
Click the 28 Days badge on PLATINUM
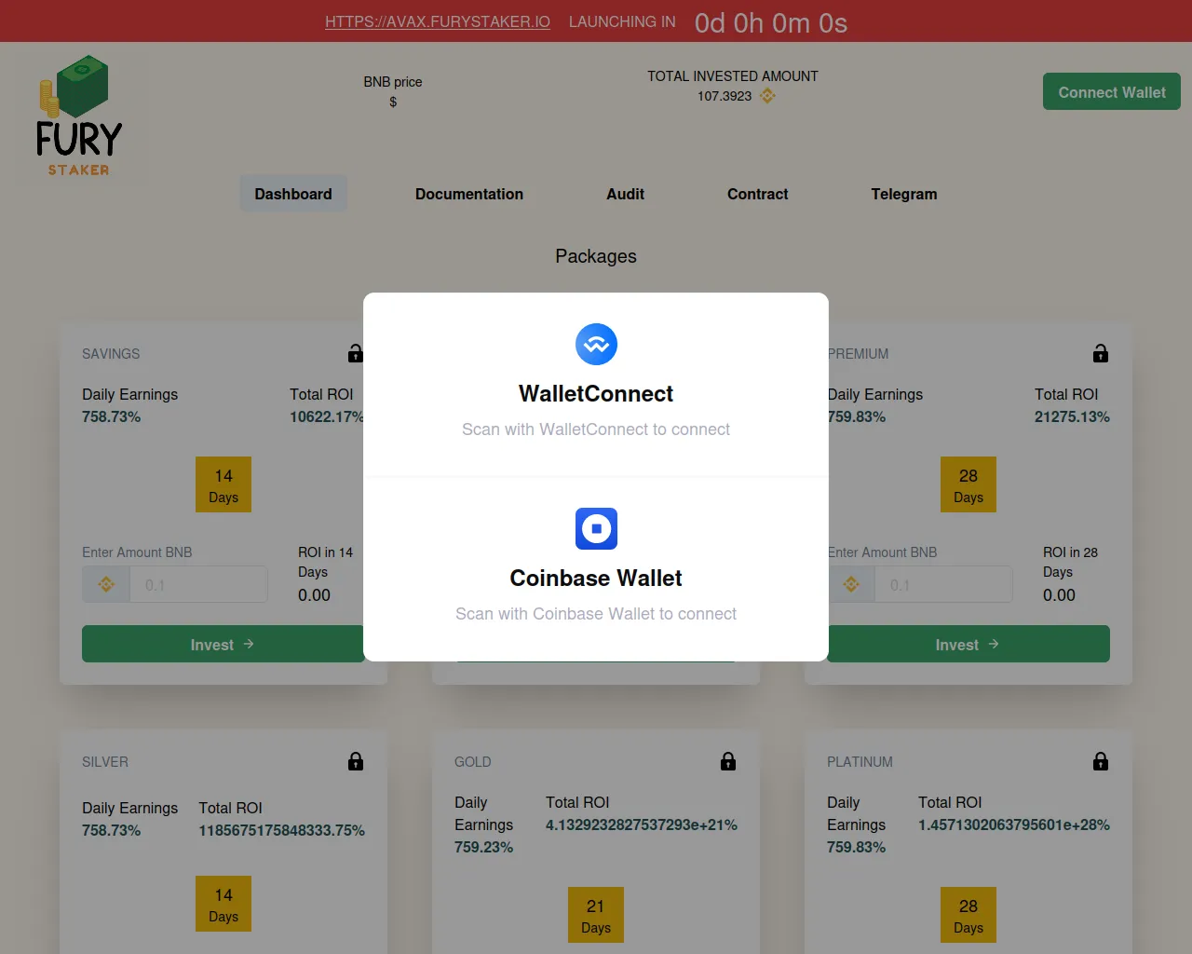pyautogui.click(x=968, y=915)
